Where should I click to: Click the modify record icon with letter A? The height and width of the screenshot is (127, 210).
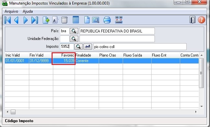(55, 20)
